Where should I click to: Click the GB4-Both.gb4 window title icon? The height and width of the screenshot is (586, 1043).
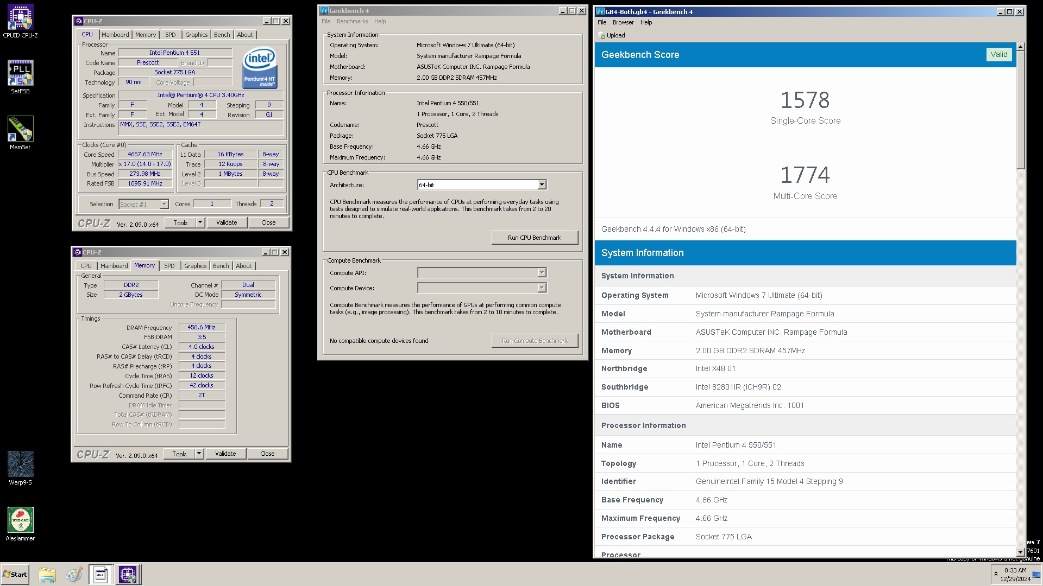click(600, 12)
